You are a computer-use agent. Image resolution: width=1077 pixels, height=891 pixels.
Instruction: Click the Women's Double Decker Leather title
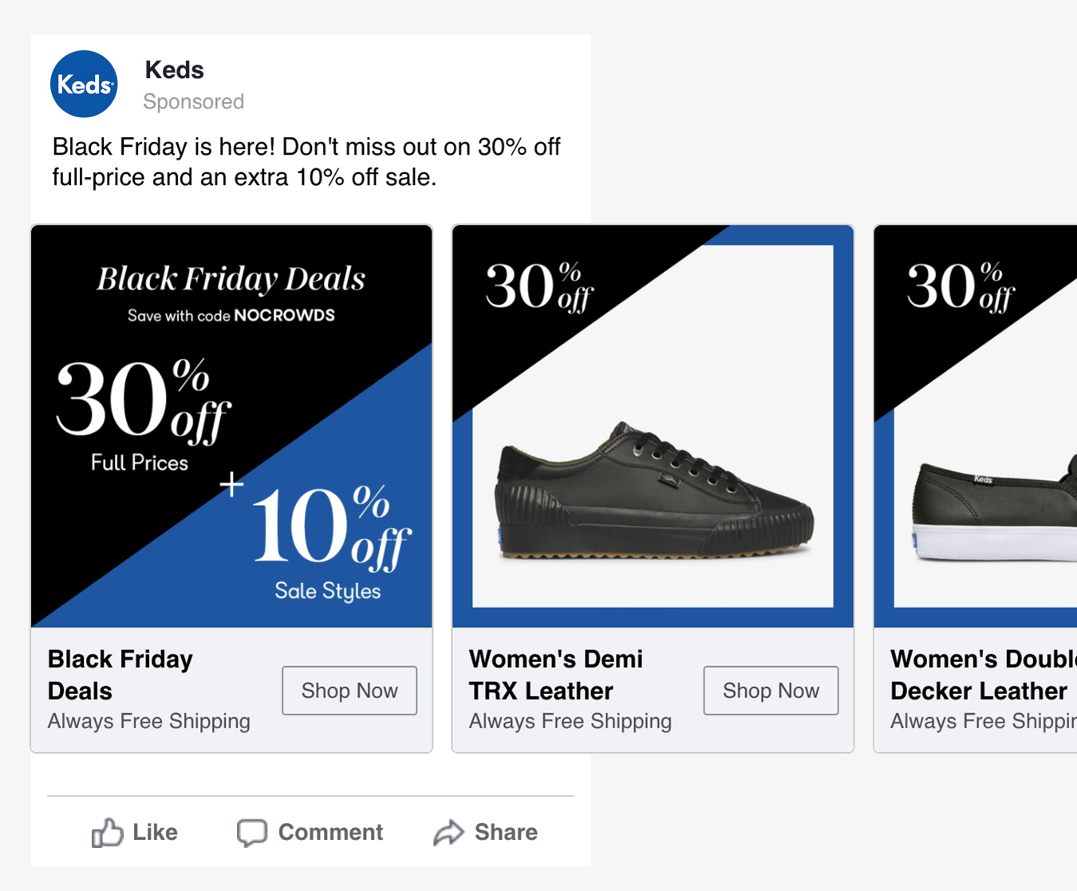(x=981, y=675)
